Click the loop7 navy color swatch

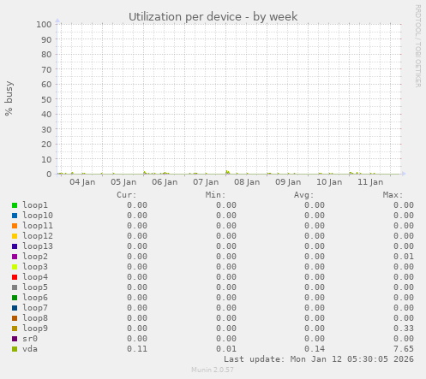click(15, 308)
